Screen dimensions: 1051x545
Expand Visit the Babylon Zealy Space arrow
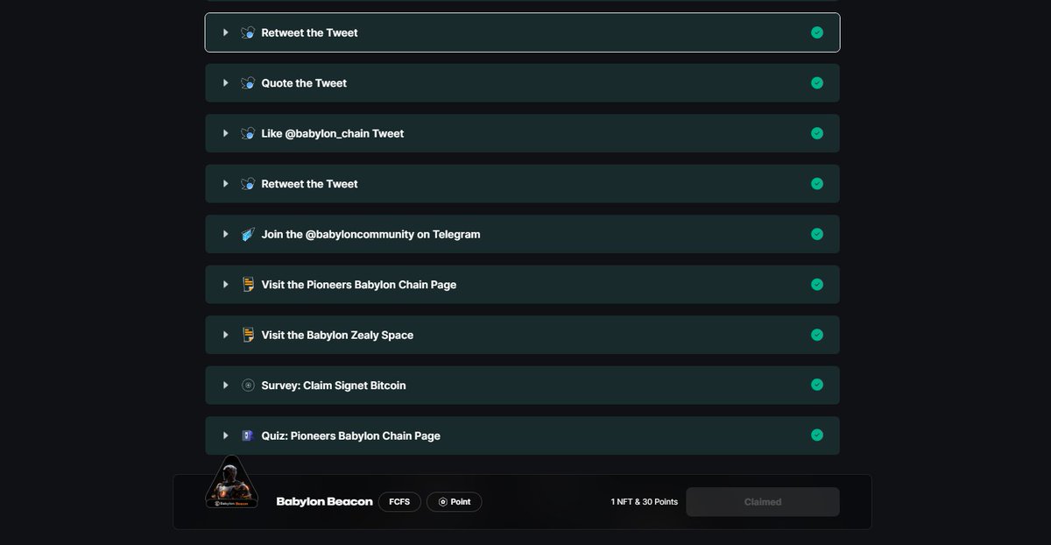[x=226, y=335]
